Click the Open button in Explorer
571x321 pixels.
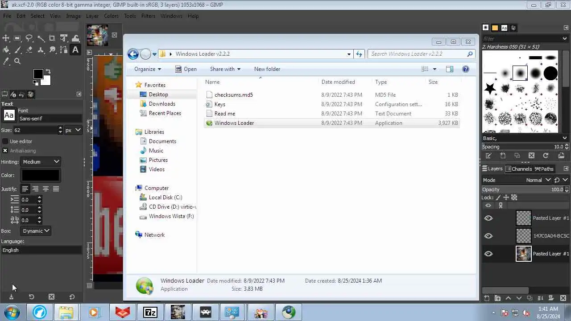tap(186, 69)
